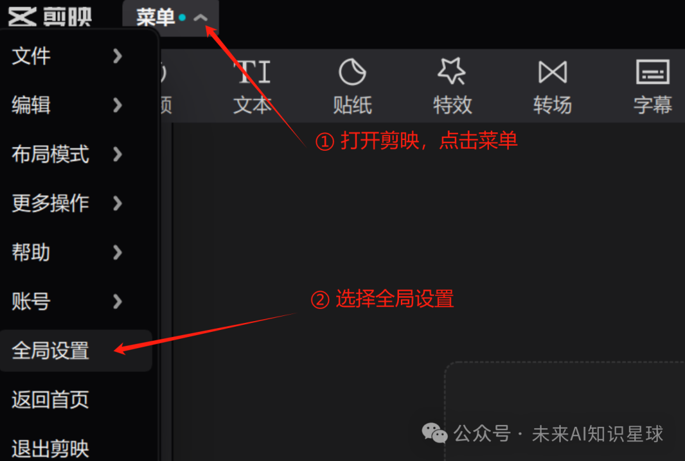Click the 剪映 logo icon
685x461 pixels.
(x=22, y=17)
